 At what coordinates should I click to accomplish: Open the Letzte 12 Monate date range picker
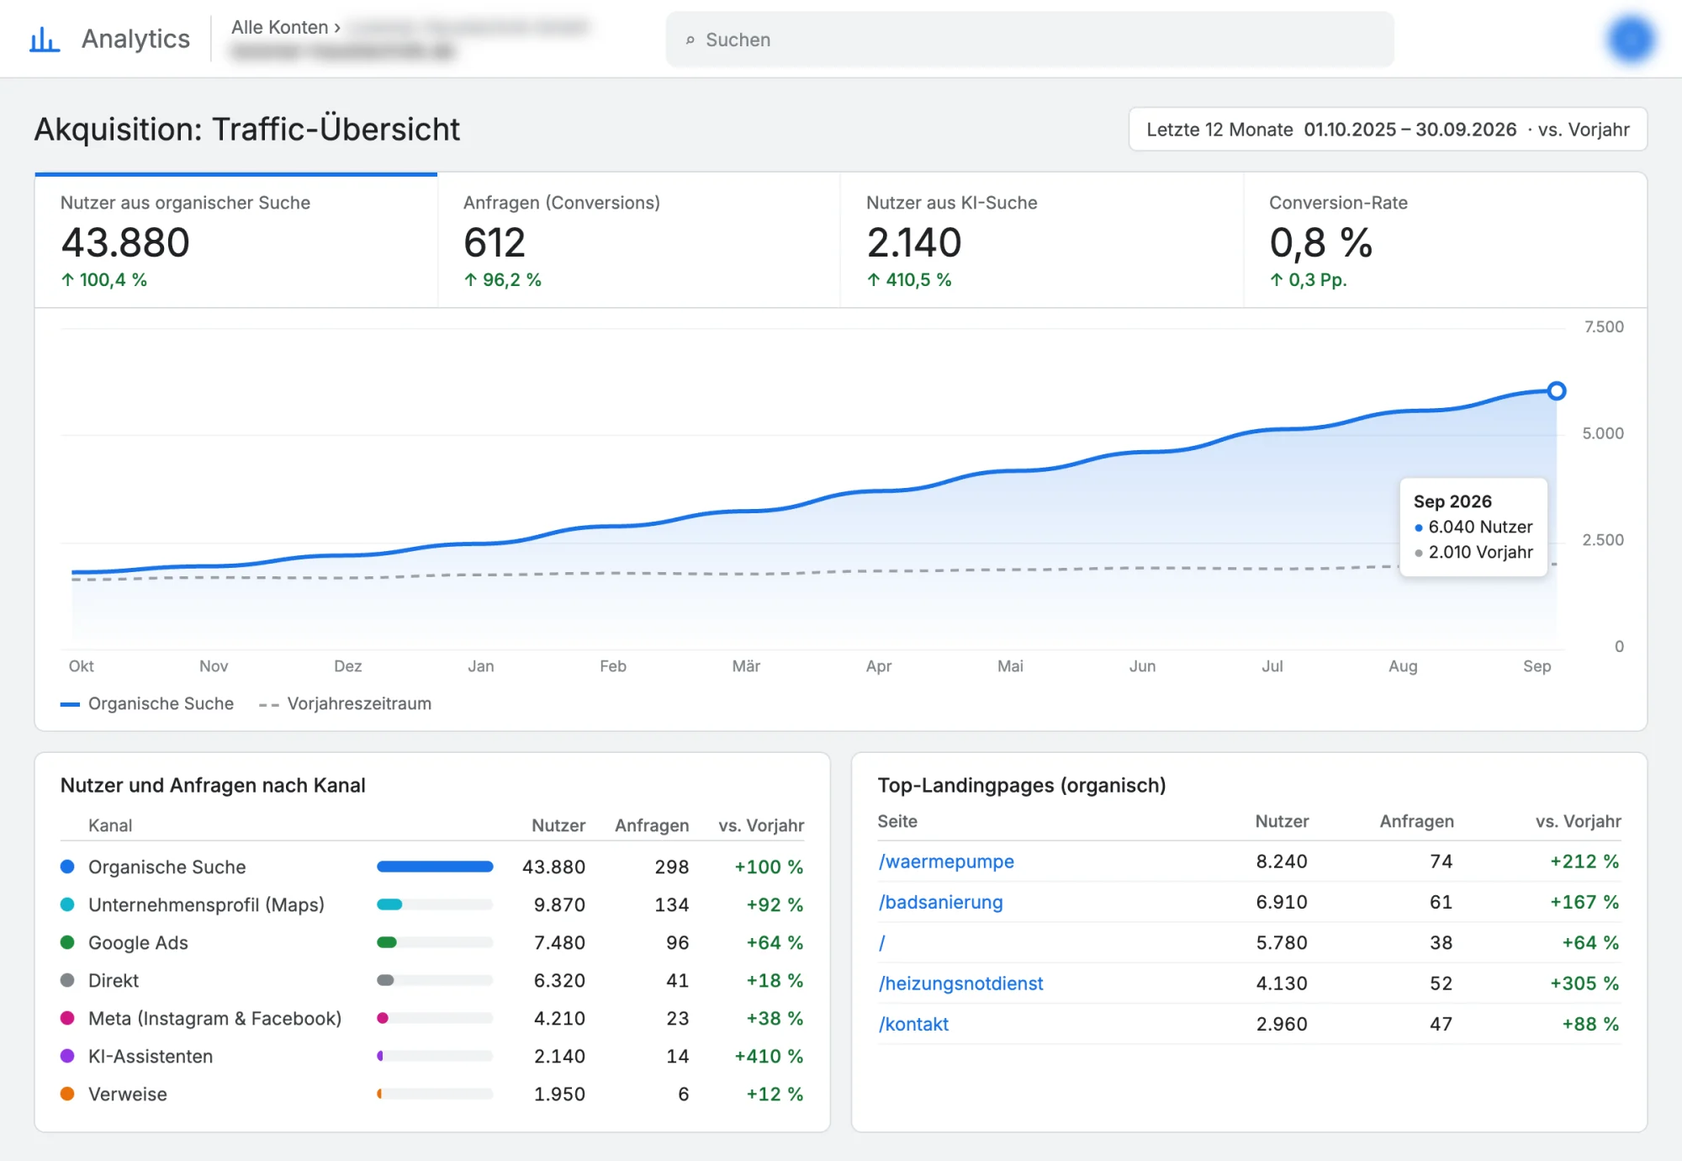point(1387,130)
